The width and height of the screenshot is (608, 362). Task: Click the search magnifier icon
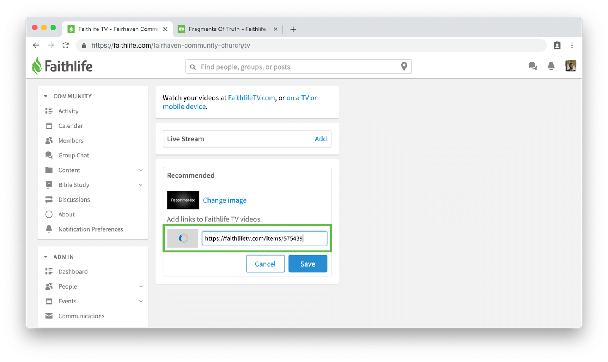pos(193,67)
